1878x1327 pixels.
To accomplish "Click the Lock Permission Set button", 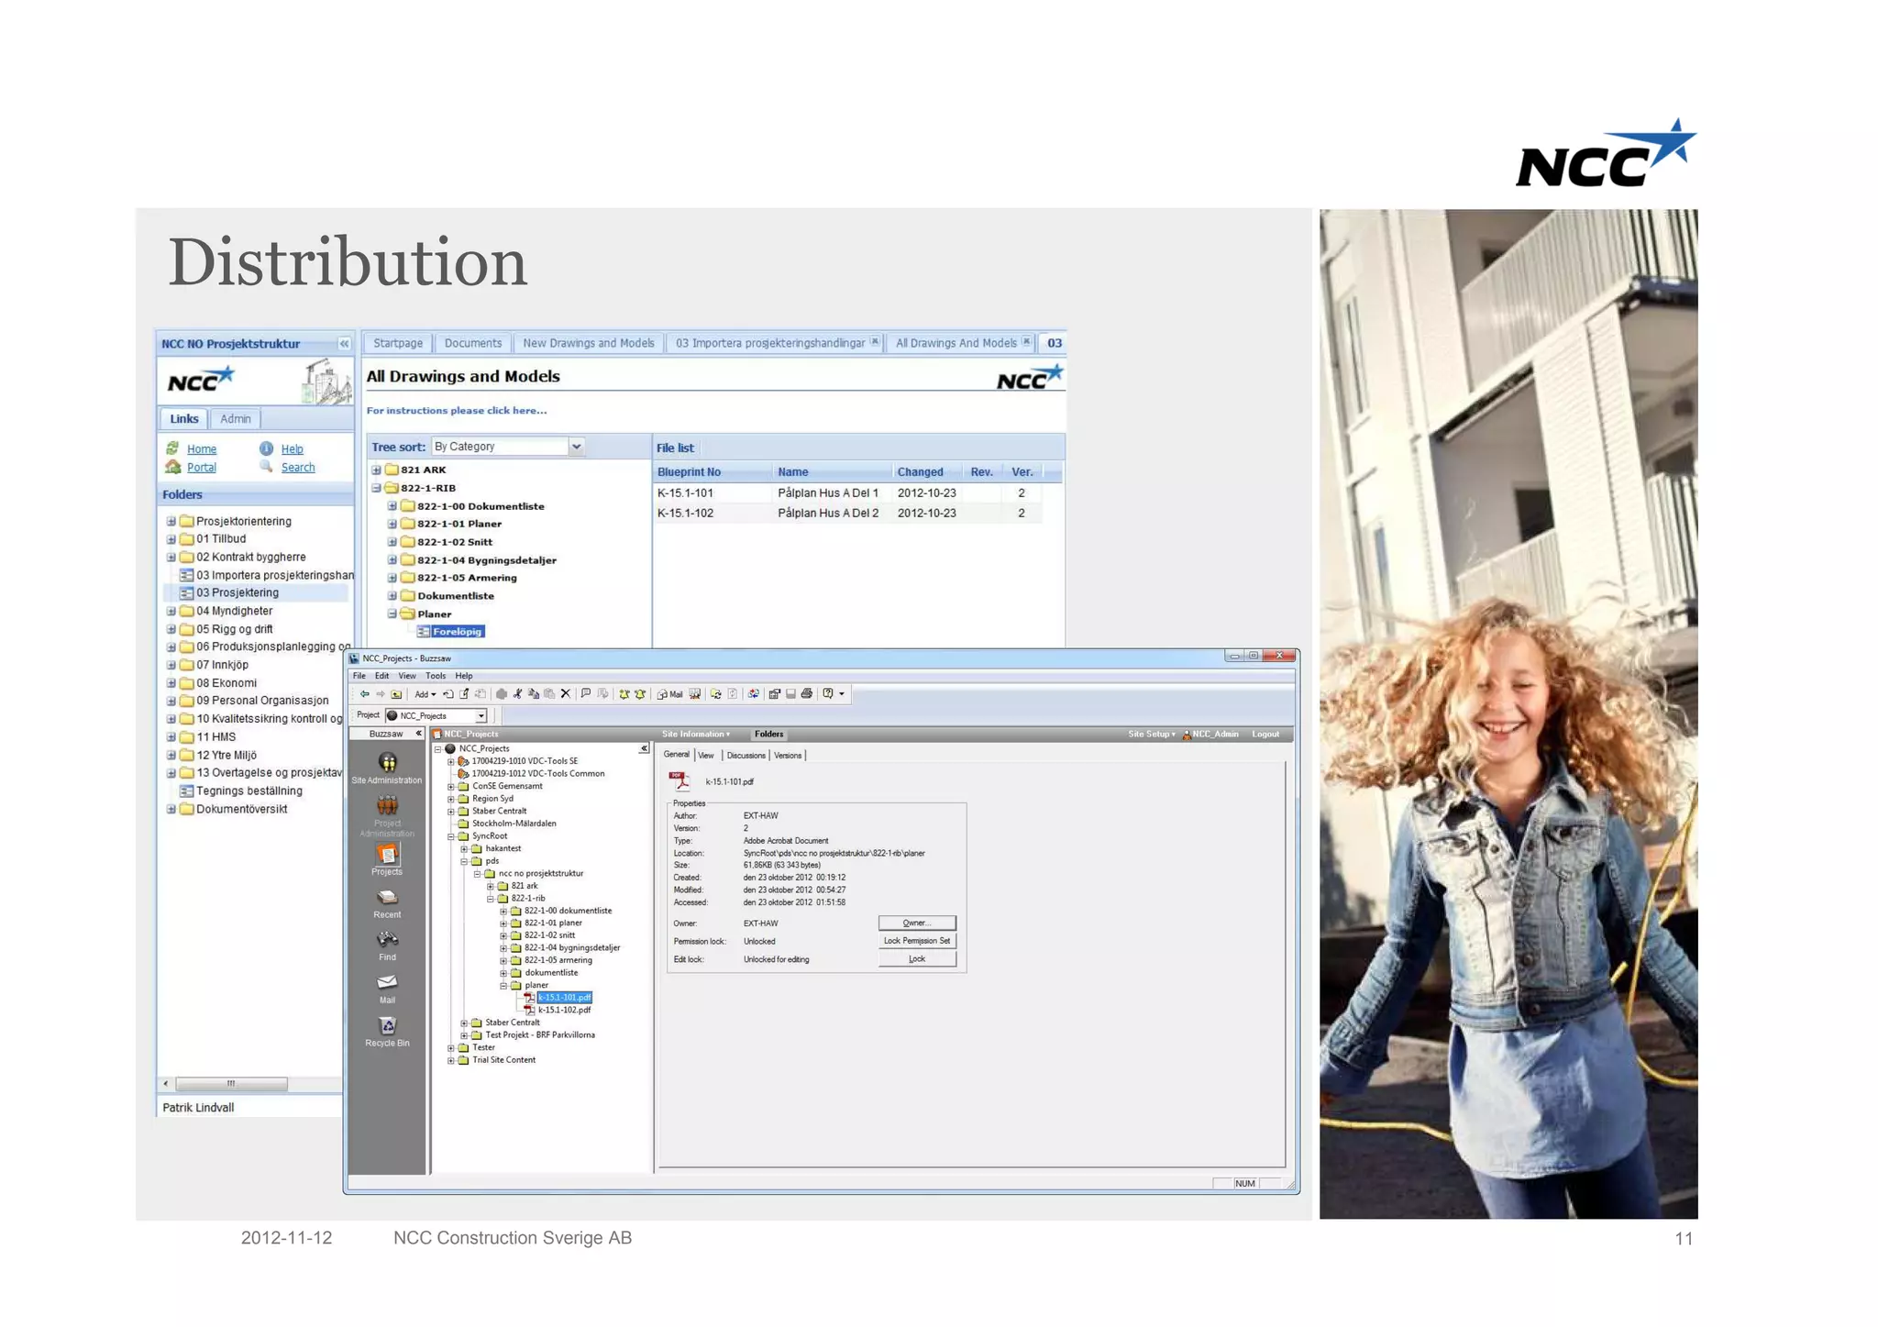I will point(916,941).
